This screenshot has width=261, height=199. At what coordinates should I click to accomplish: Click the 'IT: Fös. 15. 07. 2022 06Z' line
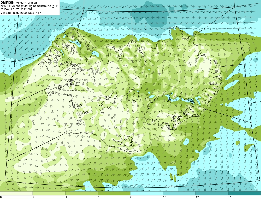pyautogui.click(x=16, y=9)
